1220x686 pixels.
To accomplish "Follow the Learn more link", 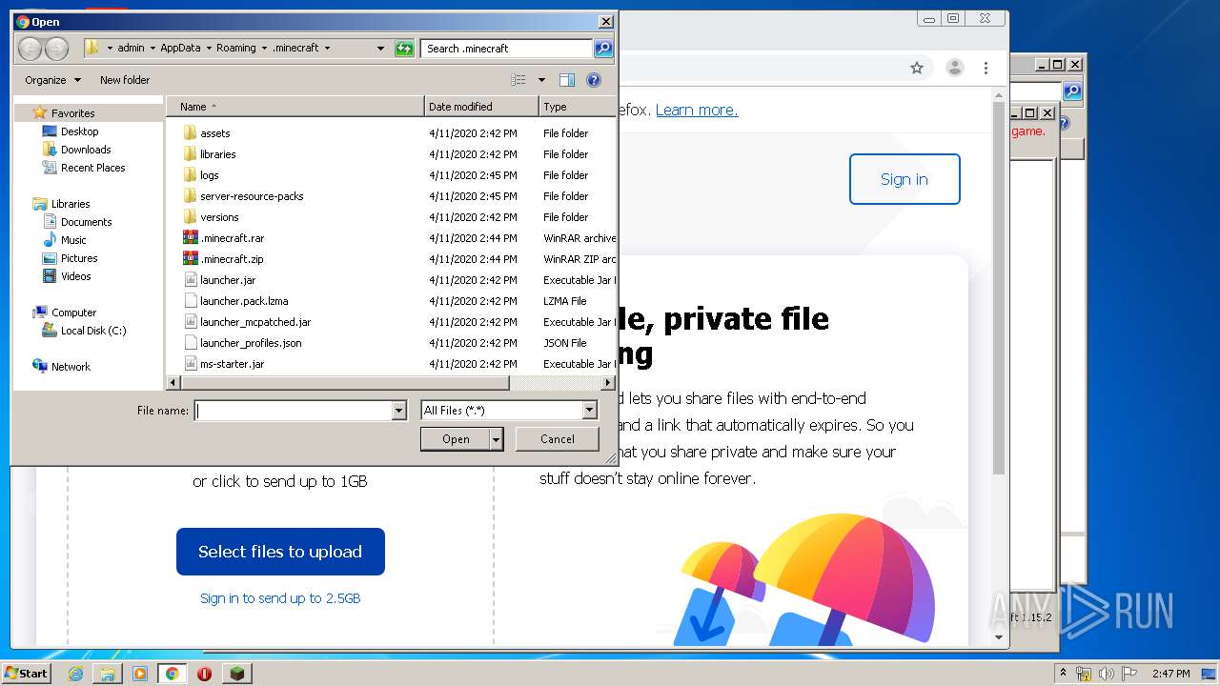I will pyautogui.click(x=697, y=110).
